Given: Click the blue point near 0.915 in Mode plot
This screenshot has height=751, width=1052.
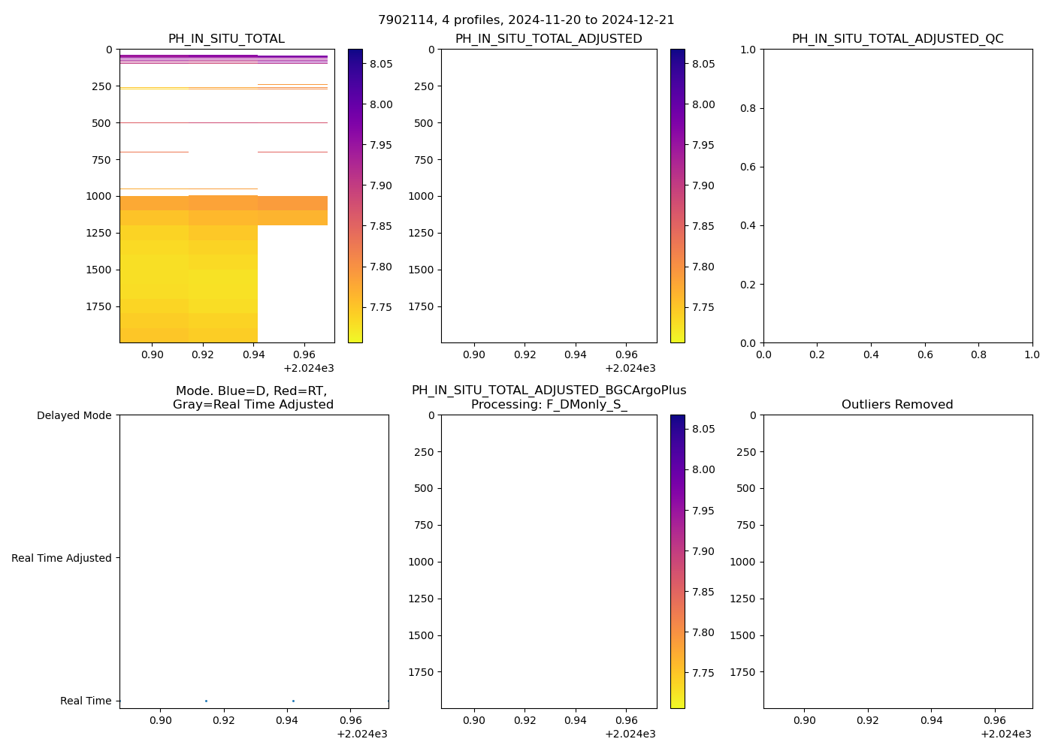Looking at the screenshot, I should pyautogui.click(x=206, y=701).
